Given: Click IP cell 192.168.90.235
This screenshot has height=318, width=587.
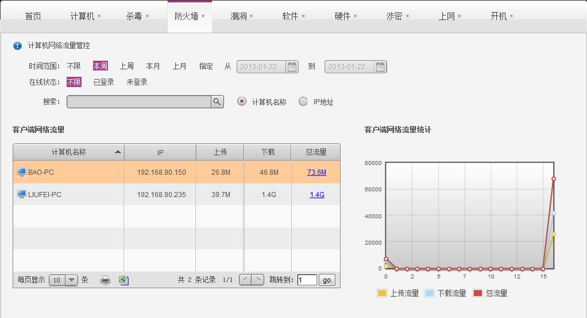Looking at the screenshot, I should 161,194.
